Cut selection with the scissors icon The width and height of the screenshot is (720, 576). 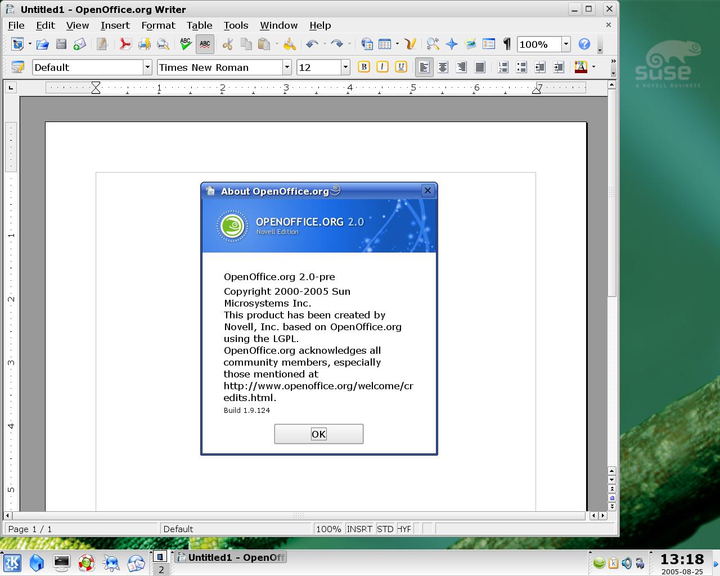[x=227, y=44]
